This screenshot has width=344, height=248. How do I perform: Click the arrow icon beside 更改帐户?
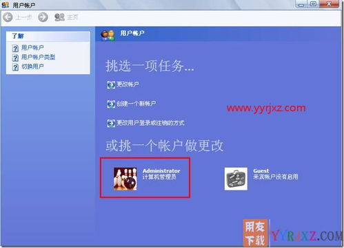[x=111, y=85]
